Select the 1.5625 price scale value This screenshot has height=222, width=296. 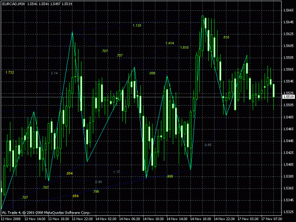(288, 34)
